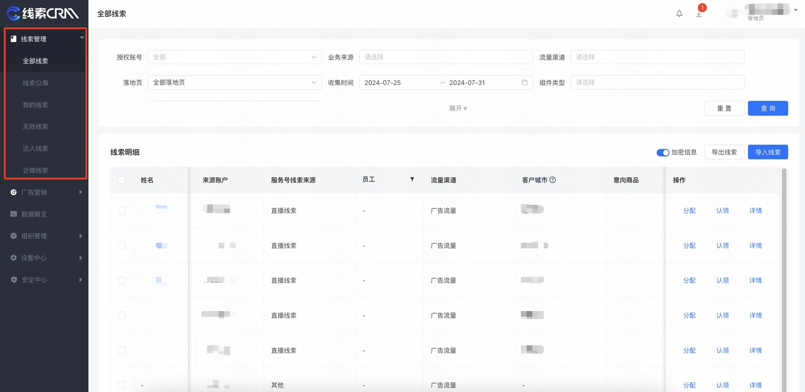Collapse the 线索管理 menu arrow

point(82,38)
